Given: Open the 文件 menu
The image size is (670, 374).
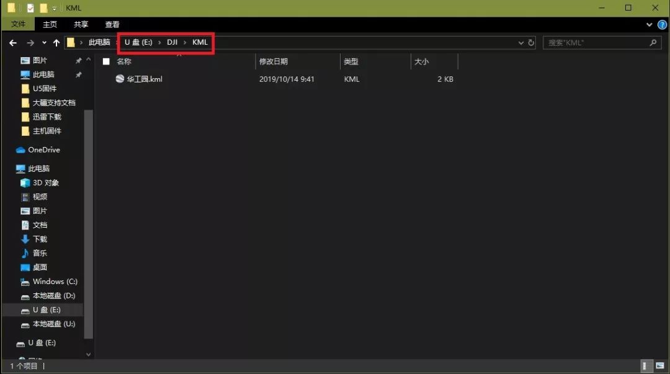Looking at the screenshot, I should coord(18,24).
